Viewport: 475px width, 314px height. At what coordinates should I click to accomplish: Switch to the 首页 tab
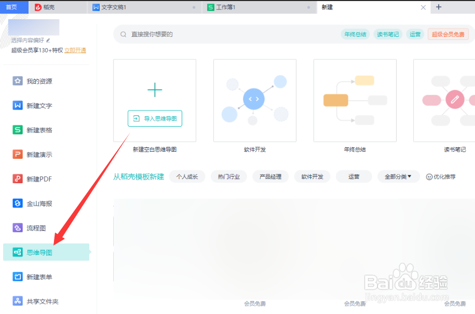12,7
